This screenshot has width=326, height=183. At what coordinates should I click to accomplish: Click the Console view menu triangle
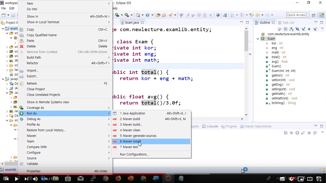[322, 132]
